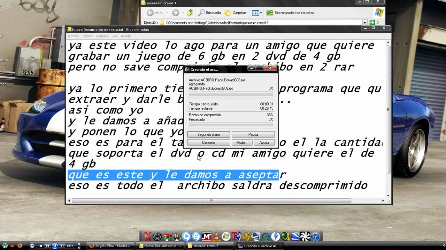Open the red T speaker icon in dock
The width and height of the screenshot is (446, 250).
point(236,236)
